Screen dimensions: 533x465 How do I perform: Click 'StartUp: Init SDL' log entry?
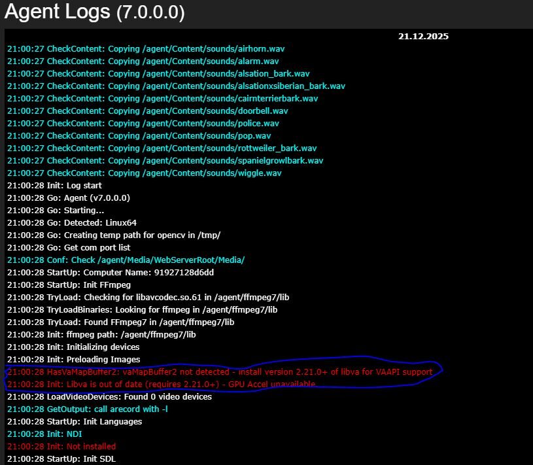click(x=61, y=459)
